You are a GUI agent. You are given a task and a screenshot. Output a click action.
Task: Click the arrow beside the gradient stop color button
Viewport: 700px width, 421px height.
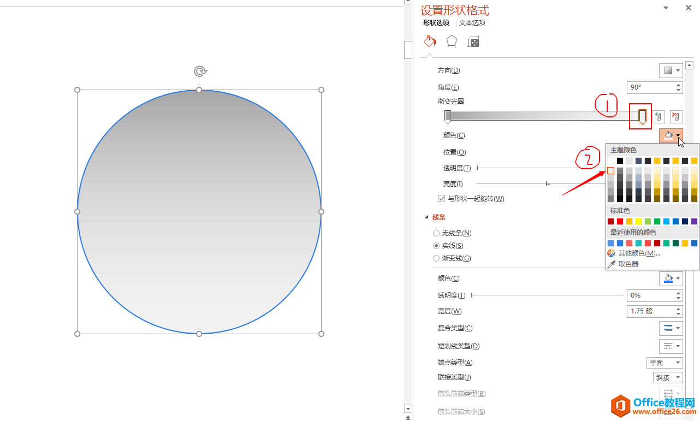(x=678, y=136)
